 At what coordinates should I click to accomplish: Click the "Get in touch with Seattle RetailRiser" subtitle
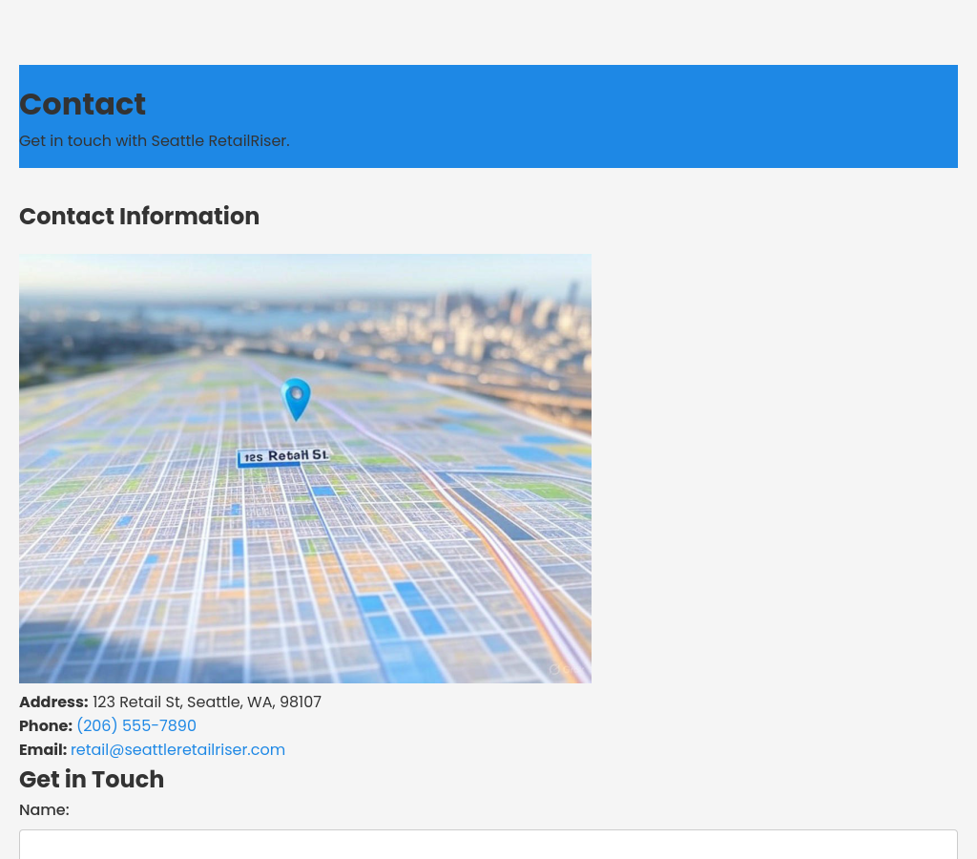[154, 141]
